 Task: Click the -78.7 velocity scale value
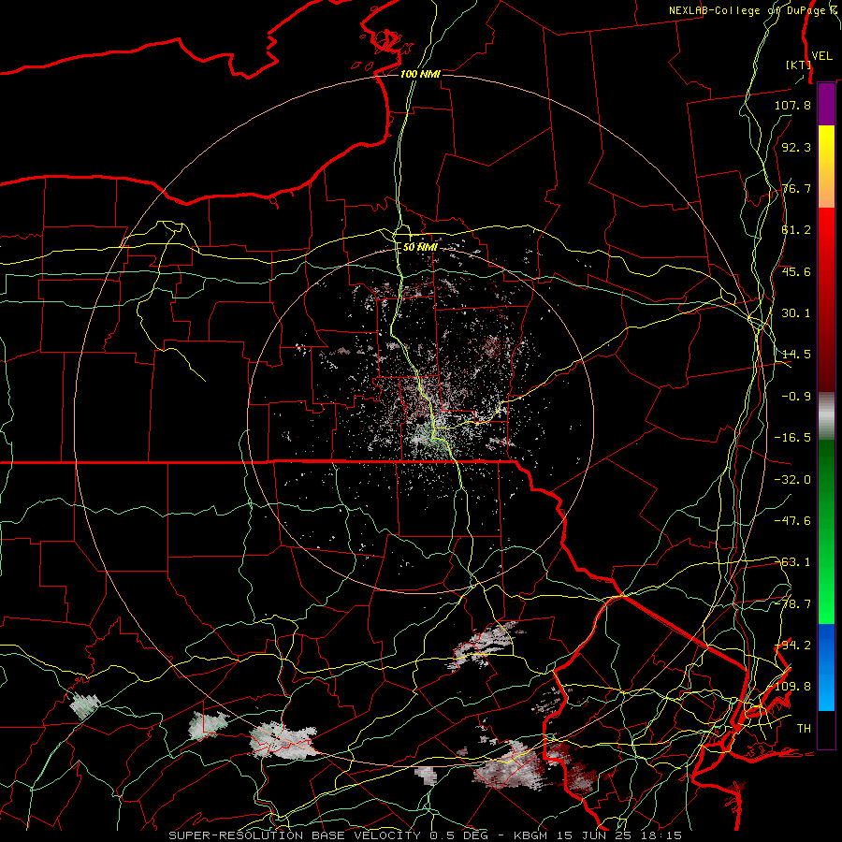click(x=792, y=604)
